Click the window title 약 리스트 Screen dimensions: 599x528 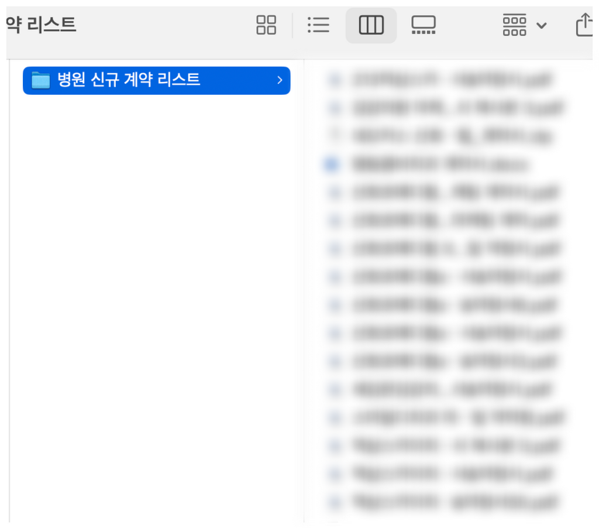coord(42,25)
